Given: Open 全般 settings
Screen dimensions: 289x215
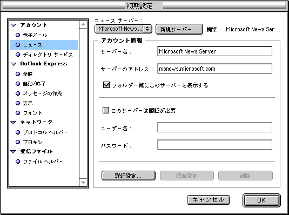Looking at the screenshot, I should coord(28,74).
